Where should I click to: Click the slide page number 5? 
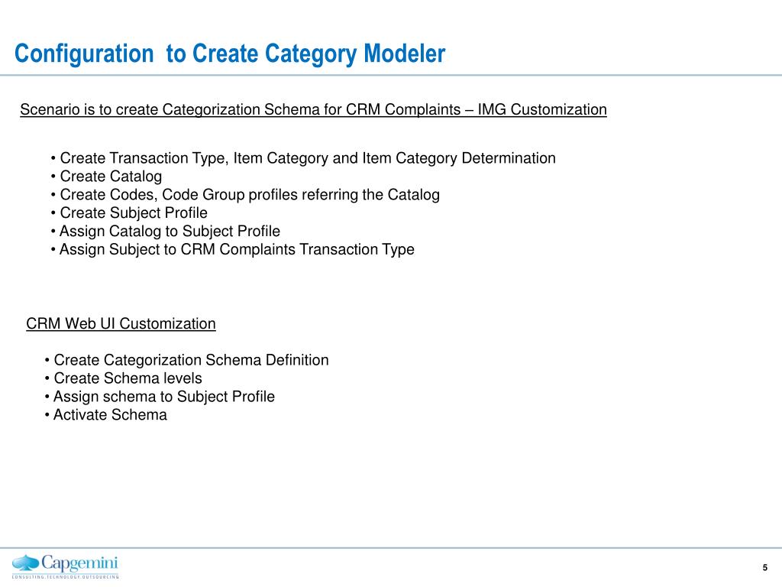coord(765,568)
